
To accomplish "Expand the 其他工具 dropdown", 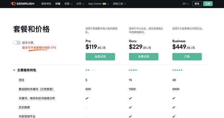I will click(x=120, y=4).
